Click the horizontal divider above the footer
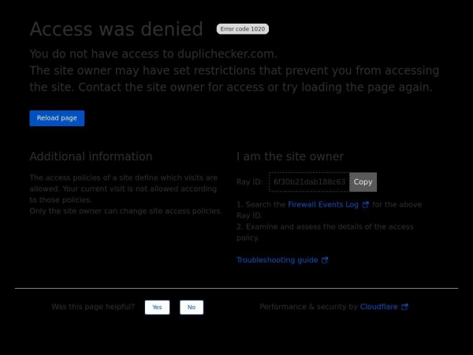 click(x=236, y=288)
